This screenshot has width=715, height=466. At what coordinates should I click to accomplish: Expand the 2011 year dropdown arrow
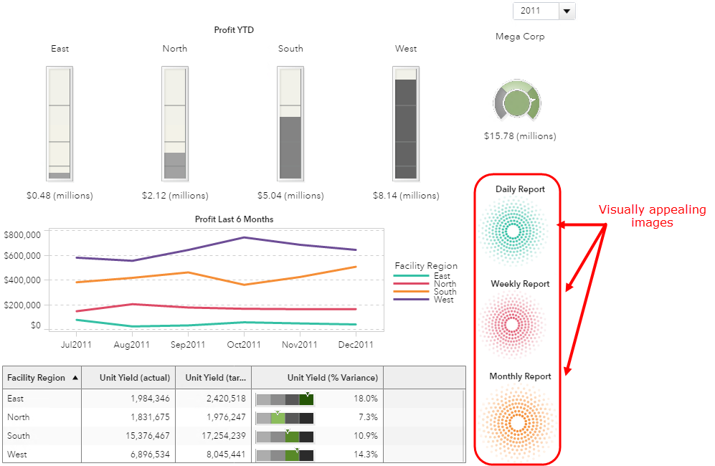pos(567,11)
